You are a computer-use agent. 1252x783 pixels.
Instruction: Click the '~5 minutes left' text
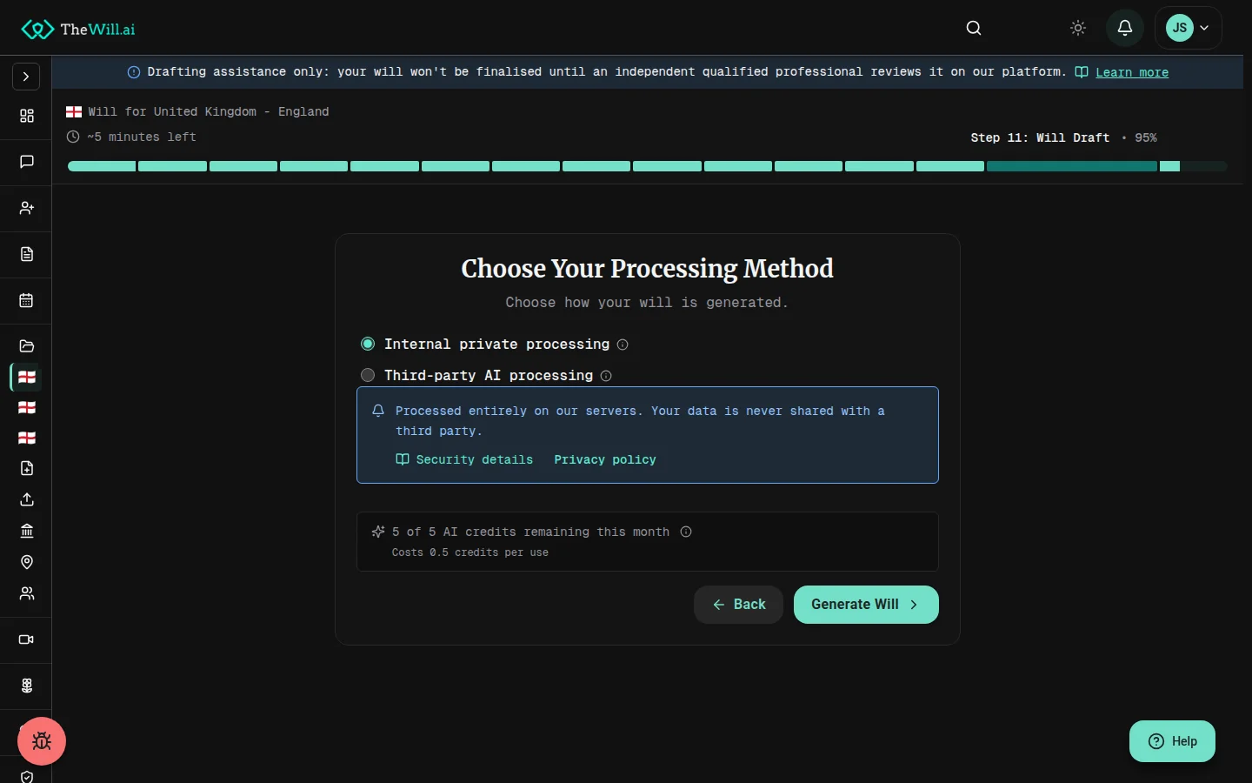click(142, 137)
